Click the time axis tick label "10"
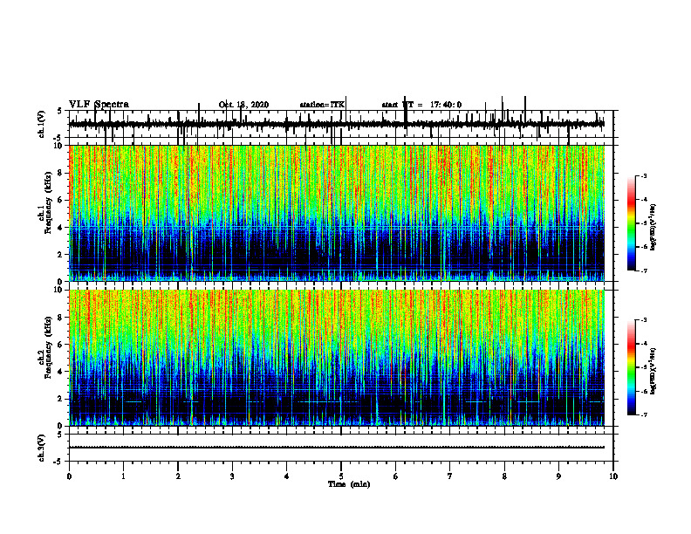The image size is (691, 534). click(x=613, y=476)
